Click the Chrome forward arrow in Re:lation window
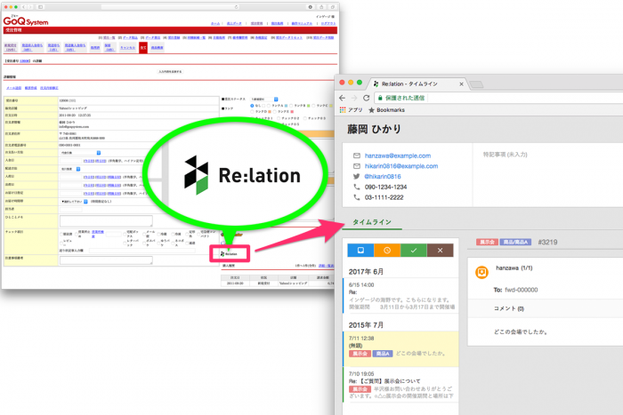The width and height of the screenshot is (623, 415). pos(354,98)
